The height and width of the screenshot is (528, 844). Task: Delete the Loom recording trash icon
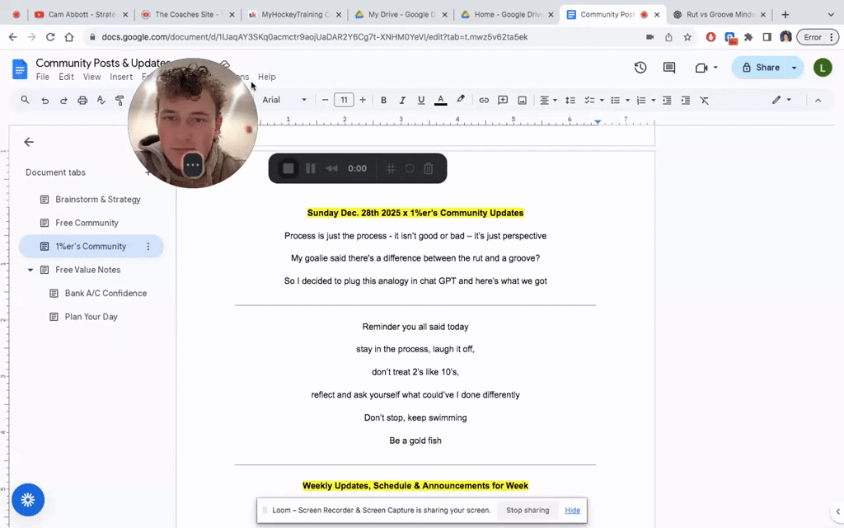tap(429, 168)
